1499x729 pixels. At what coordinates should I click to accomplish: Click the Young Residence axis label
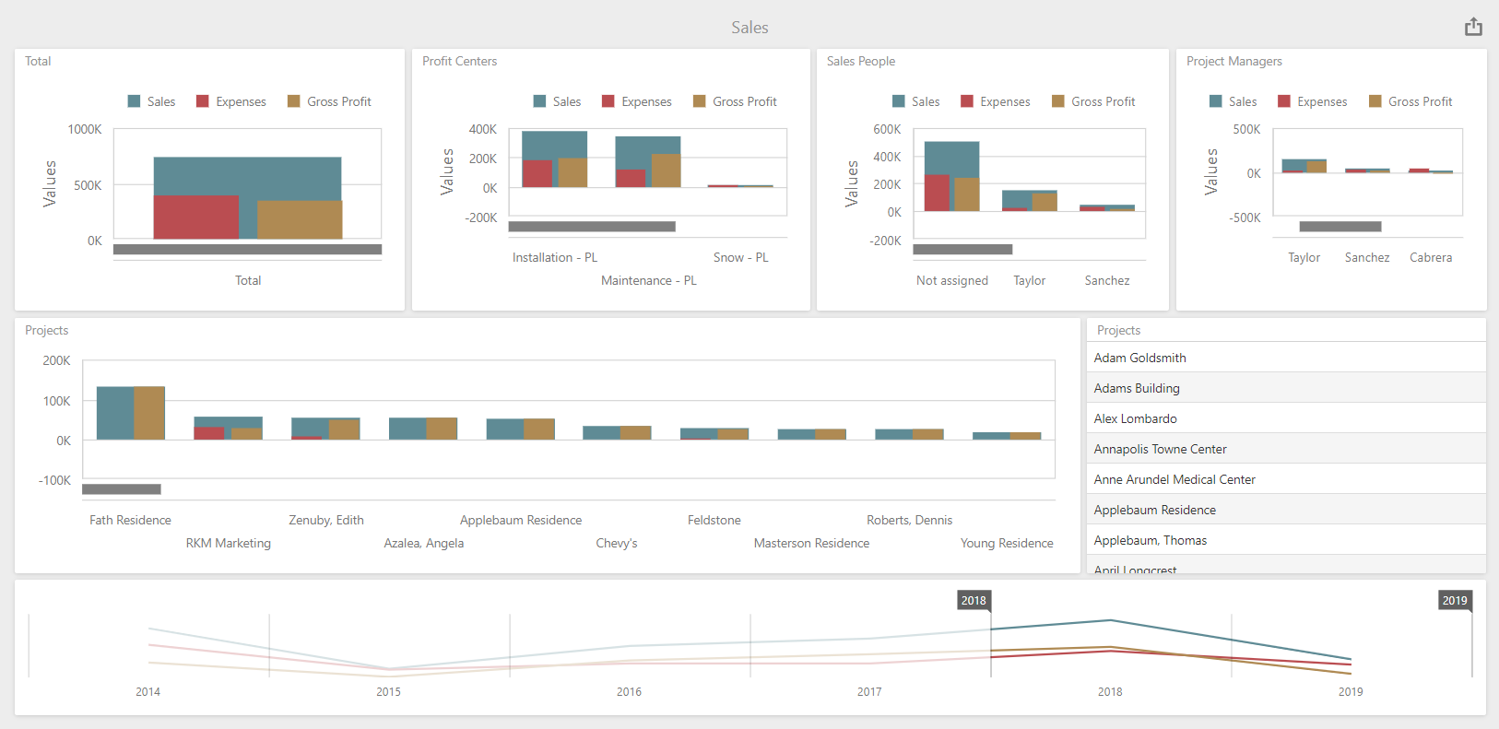point(1007,543)
